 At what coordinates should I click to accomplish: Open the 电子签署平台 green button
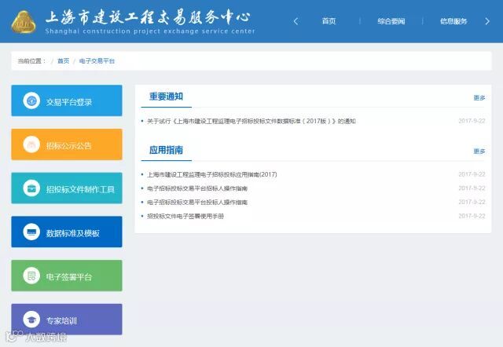(x=67, y=276)
